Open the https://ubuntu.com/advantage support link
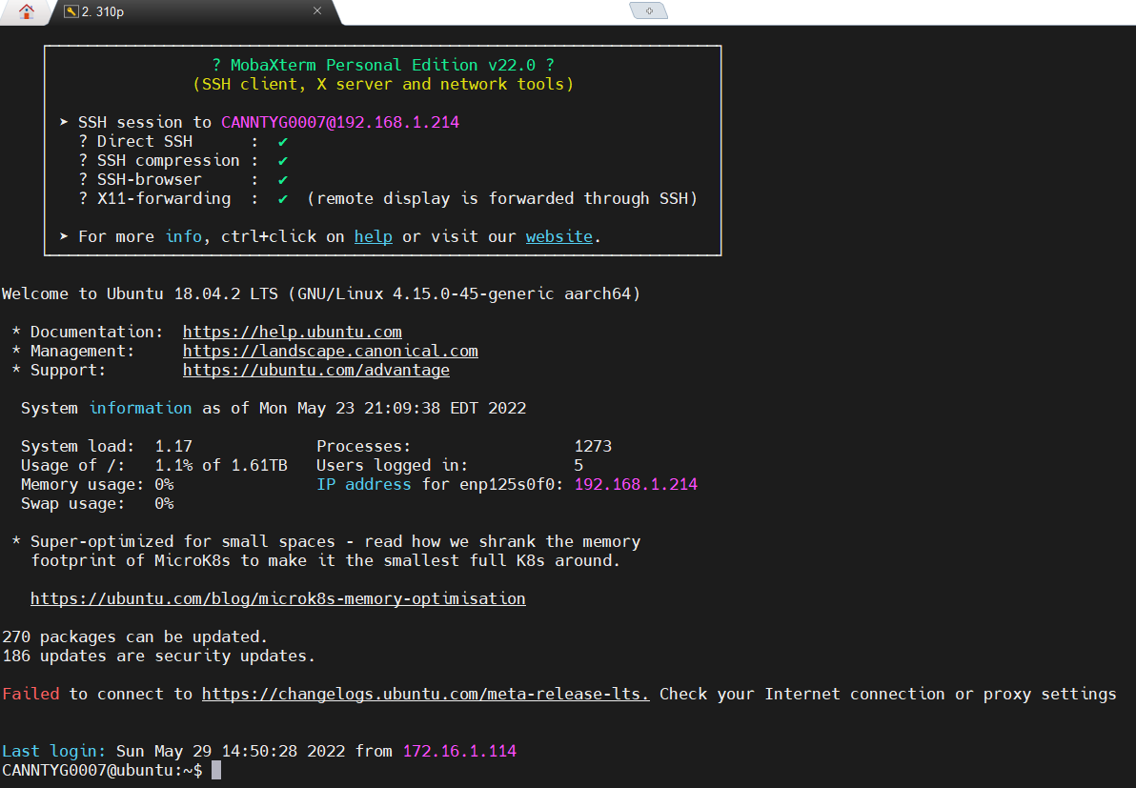Viewport: 1136px width, 788px height. point(315,370)
